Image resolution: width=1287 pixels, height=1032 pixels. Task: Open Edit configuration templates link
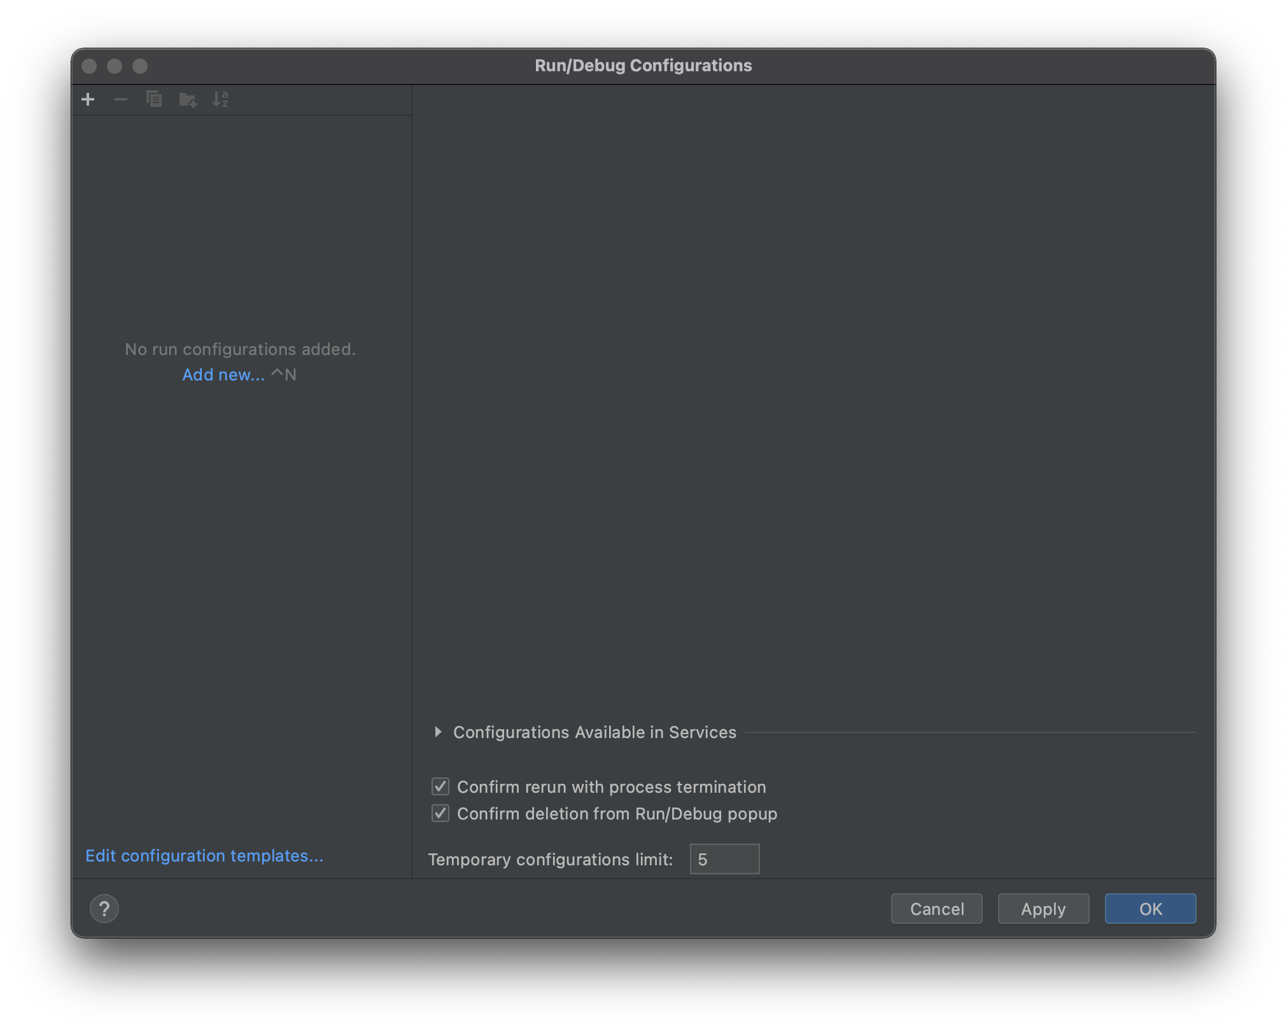pyautogui.click(x=206, y=855)
